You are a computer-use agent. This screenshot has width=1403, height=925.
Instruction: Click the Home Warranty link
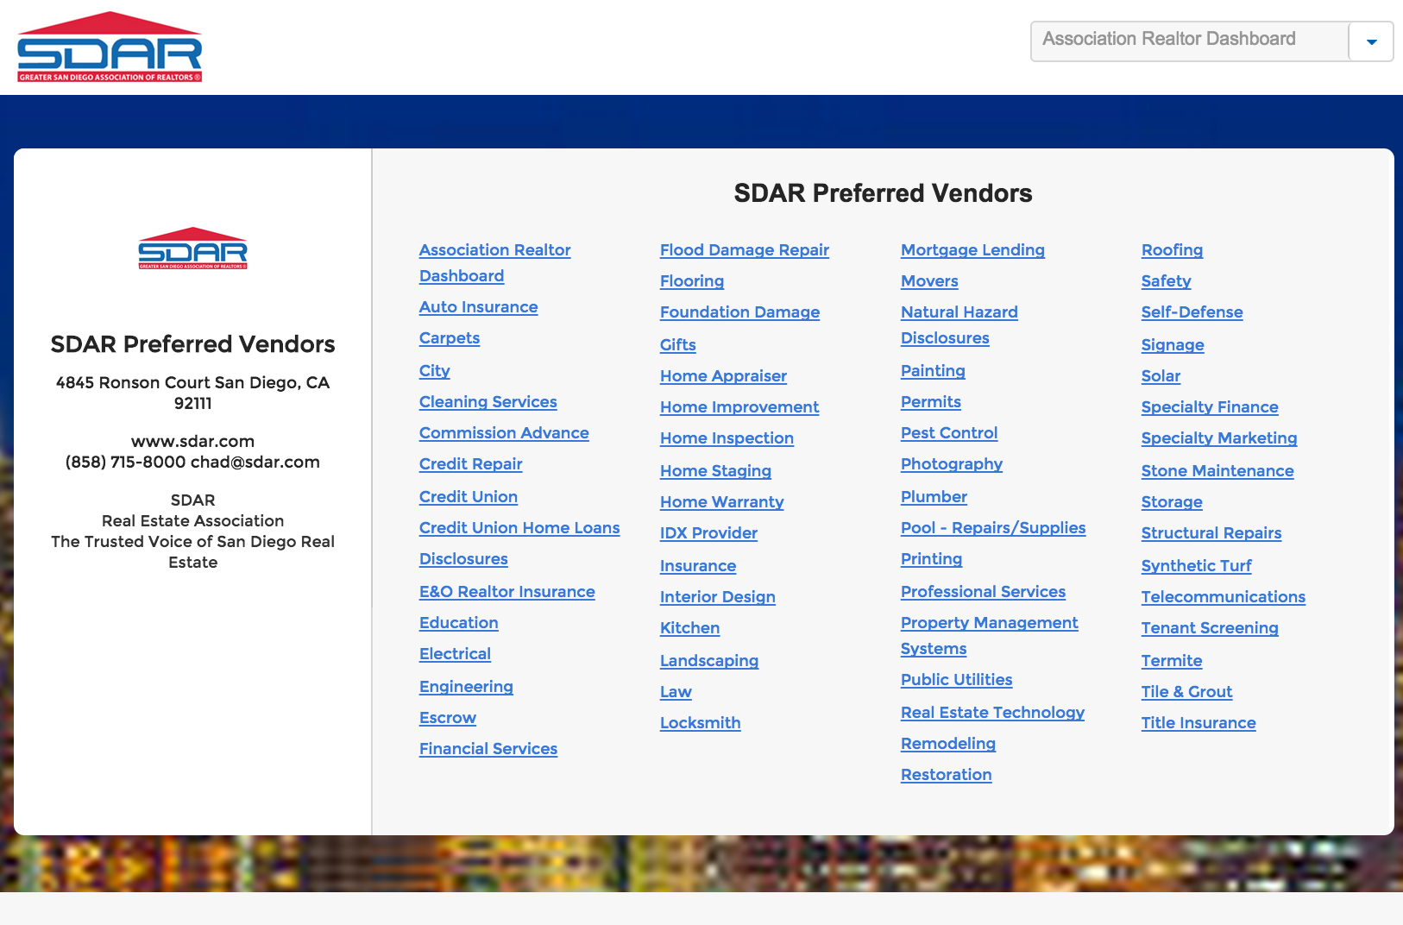721,502
